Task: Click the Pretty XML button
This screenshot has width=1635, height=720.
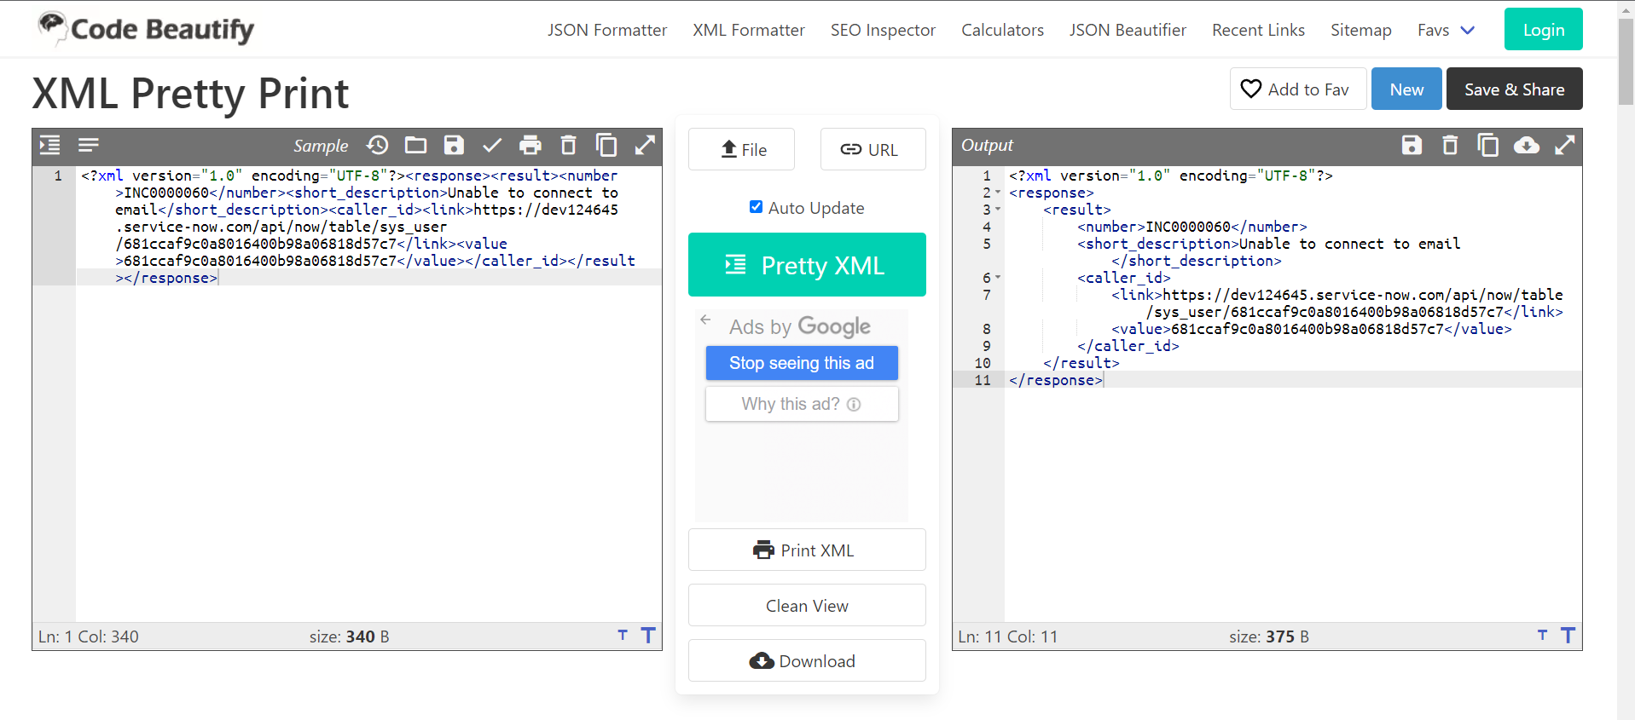Action: (x=807, y=265)
